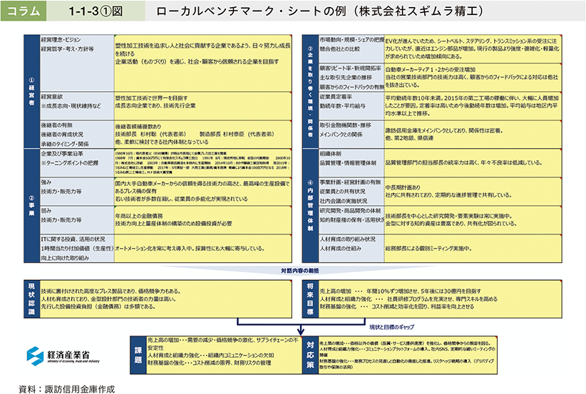This screenshot has height=394, width=586.
Task: Select the line 財務基盤の強化 コスト削減と効率化
Action: click(x=396, y=306)
